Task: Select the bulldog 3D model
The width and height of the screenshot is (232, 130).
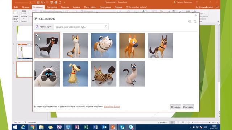Action: 104,46
